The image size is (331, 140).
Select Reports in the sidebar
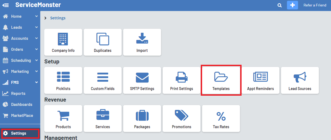[18, 94]
